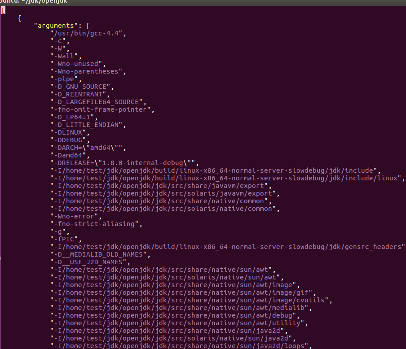Click the "-D_LARGEFILE64_SOURCE" line

coord(98,102)
